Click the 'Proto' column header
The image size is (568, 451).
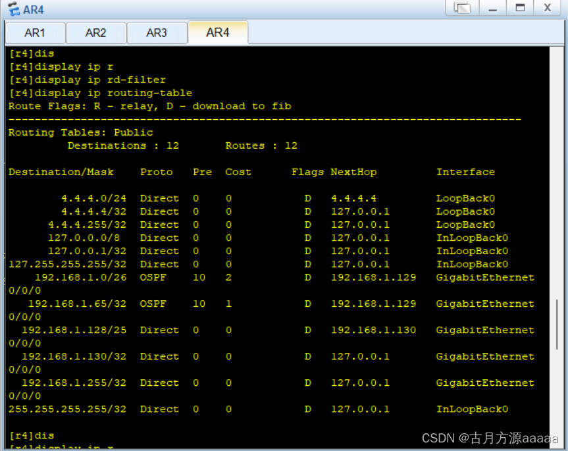tap(157, 172)
